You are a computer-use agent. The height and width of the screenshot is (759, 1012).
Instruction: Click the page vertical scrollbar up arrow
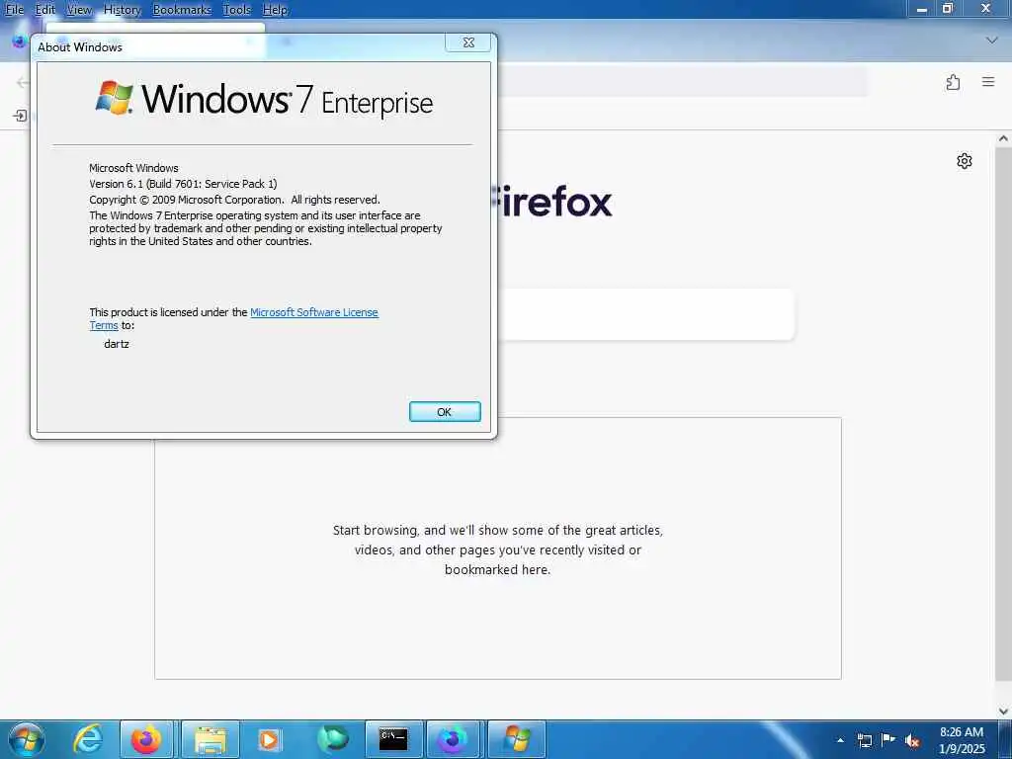click(1003, 138)
